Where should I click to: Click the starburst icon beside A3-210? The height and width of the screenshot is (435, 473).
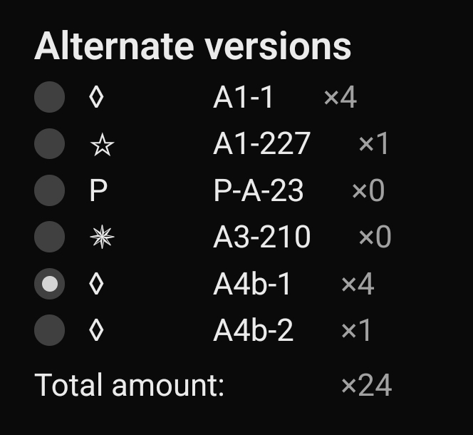(103, 238)
